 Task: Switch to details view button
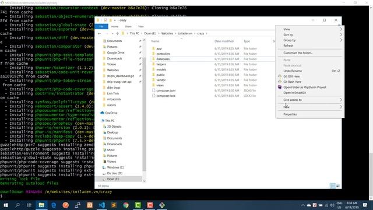tap(333, 185)
